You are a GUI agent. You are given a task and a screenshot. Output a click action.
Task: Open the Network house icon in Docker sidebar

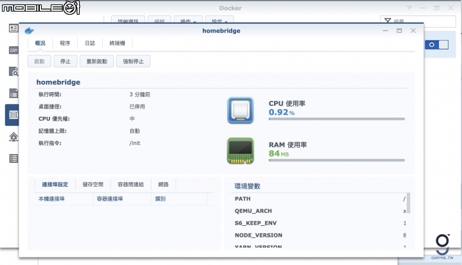[x=13, y=137]
